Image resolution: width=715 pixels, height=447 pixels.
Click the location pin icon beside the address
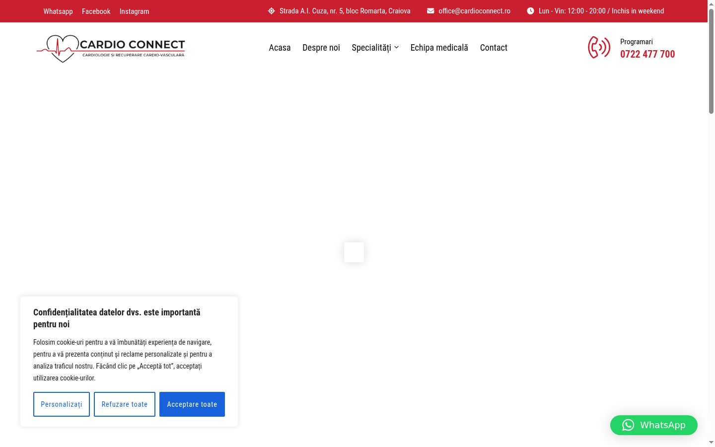coord(272,11)
